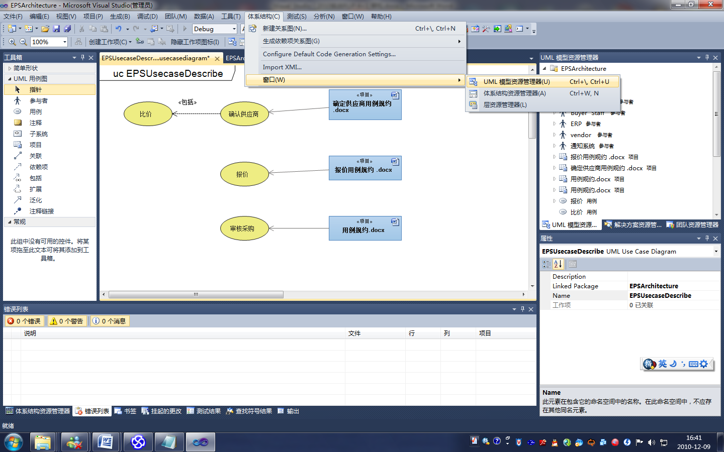Open the 调试(D) menu
Screen dimensions: 724x452
click(x=147, y=16)
